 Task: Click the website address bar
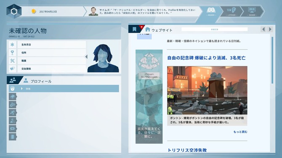click(x=214, y=29)
